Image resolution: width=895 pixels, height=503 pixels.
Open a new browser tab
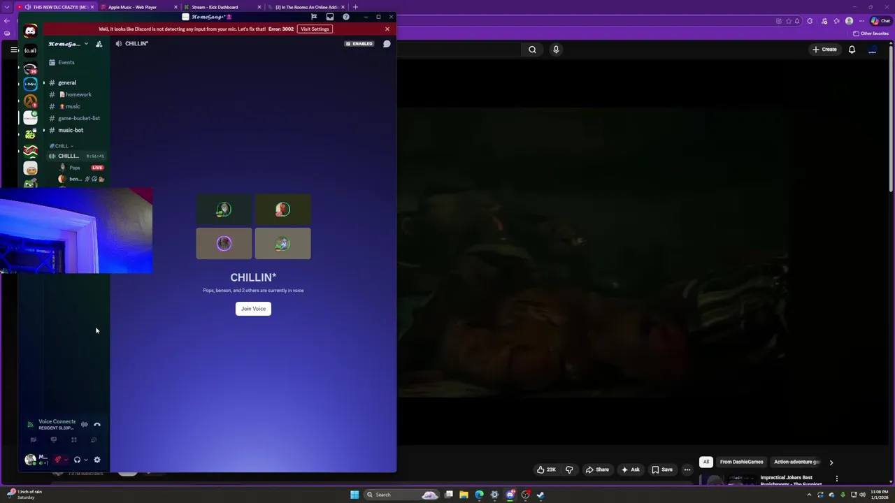coord(355,7)
